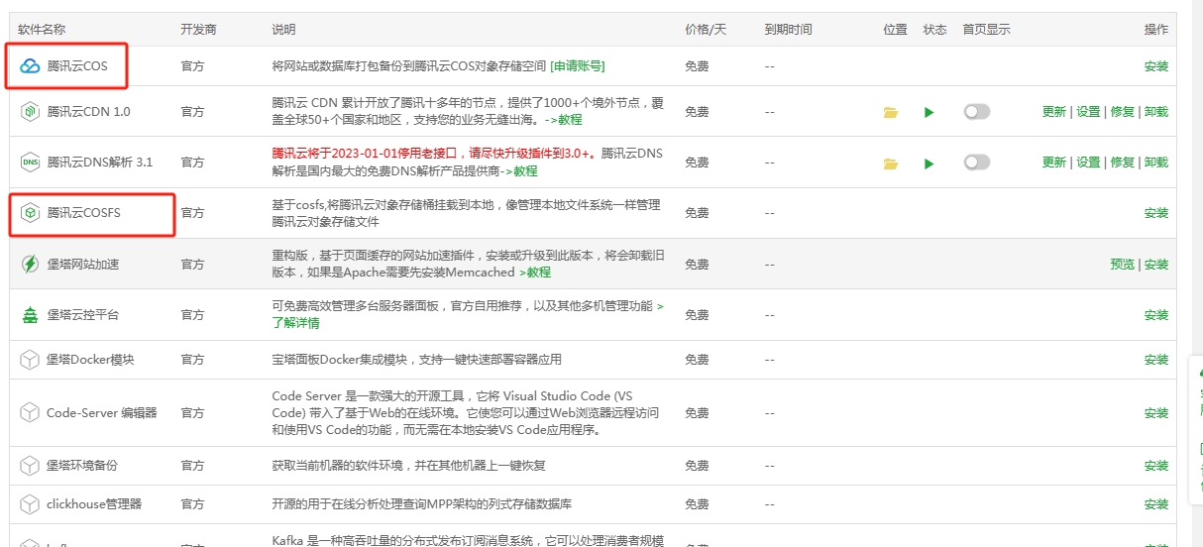Install the 堡塔Docker模块 plugin

click(x=1156, y=360)
